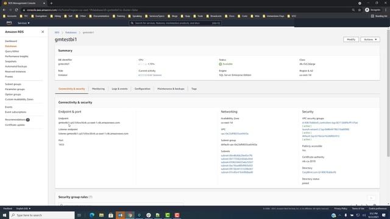The height and width of the screenshot is (219, 390).
Task: Open the Directory link under Security
Action: pos(319,172)
